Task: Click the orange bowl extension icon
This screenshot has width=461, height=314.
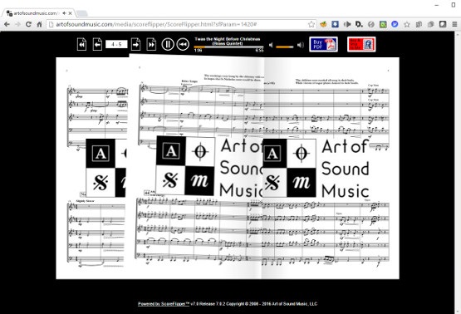Action: click(323, 24)
